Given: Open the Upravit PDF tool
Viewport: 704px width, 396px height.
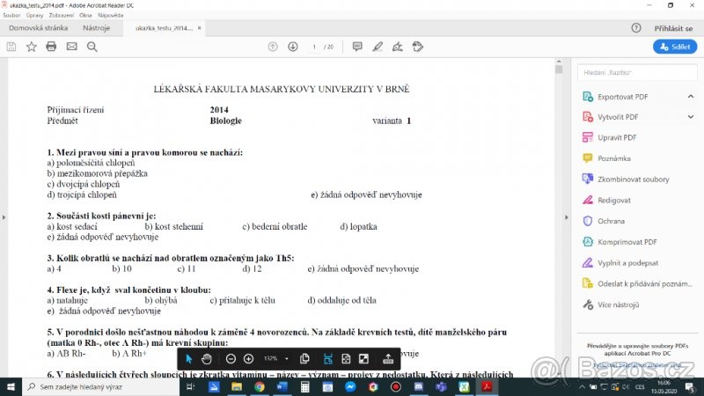Looking at the screenshot, I should click(617, 137).
